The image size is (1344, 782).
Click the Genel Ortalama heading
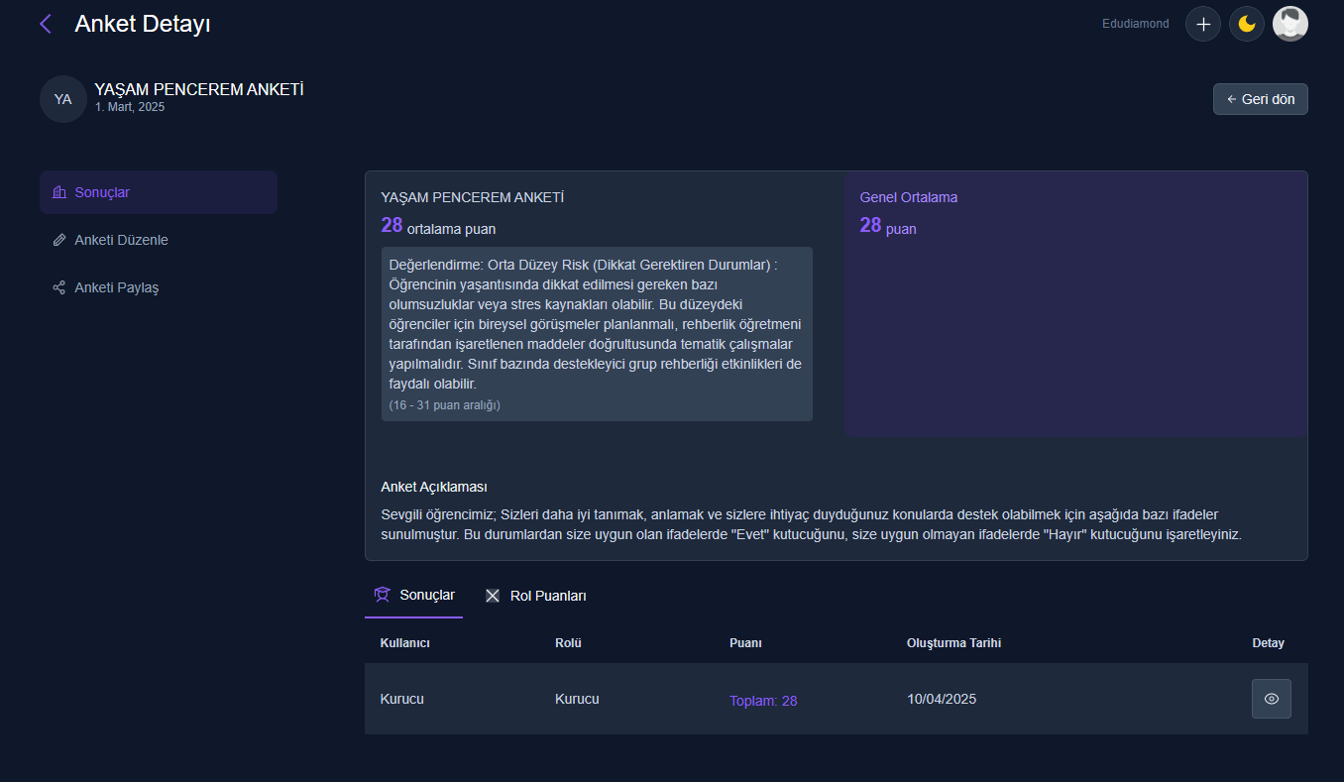coord(909,197)
